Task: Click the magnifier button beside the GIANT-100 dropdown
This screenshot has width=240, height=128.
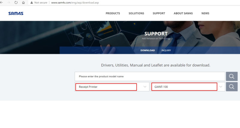Action: click(x=231, y=87)
